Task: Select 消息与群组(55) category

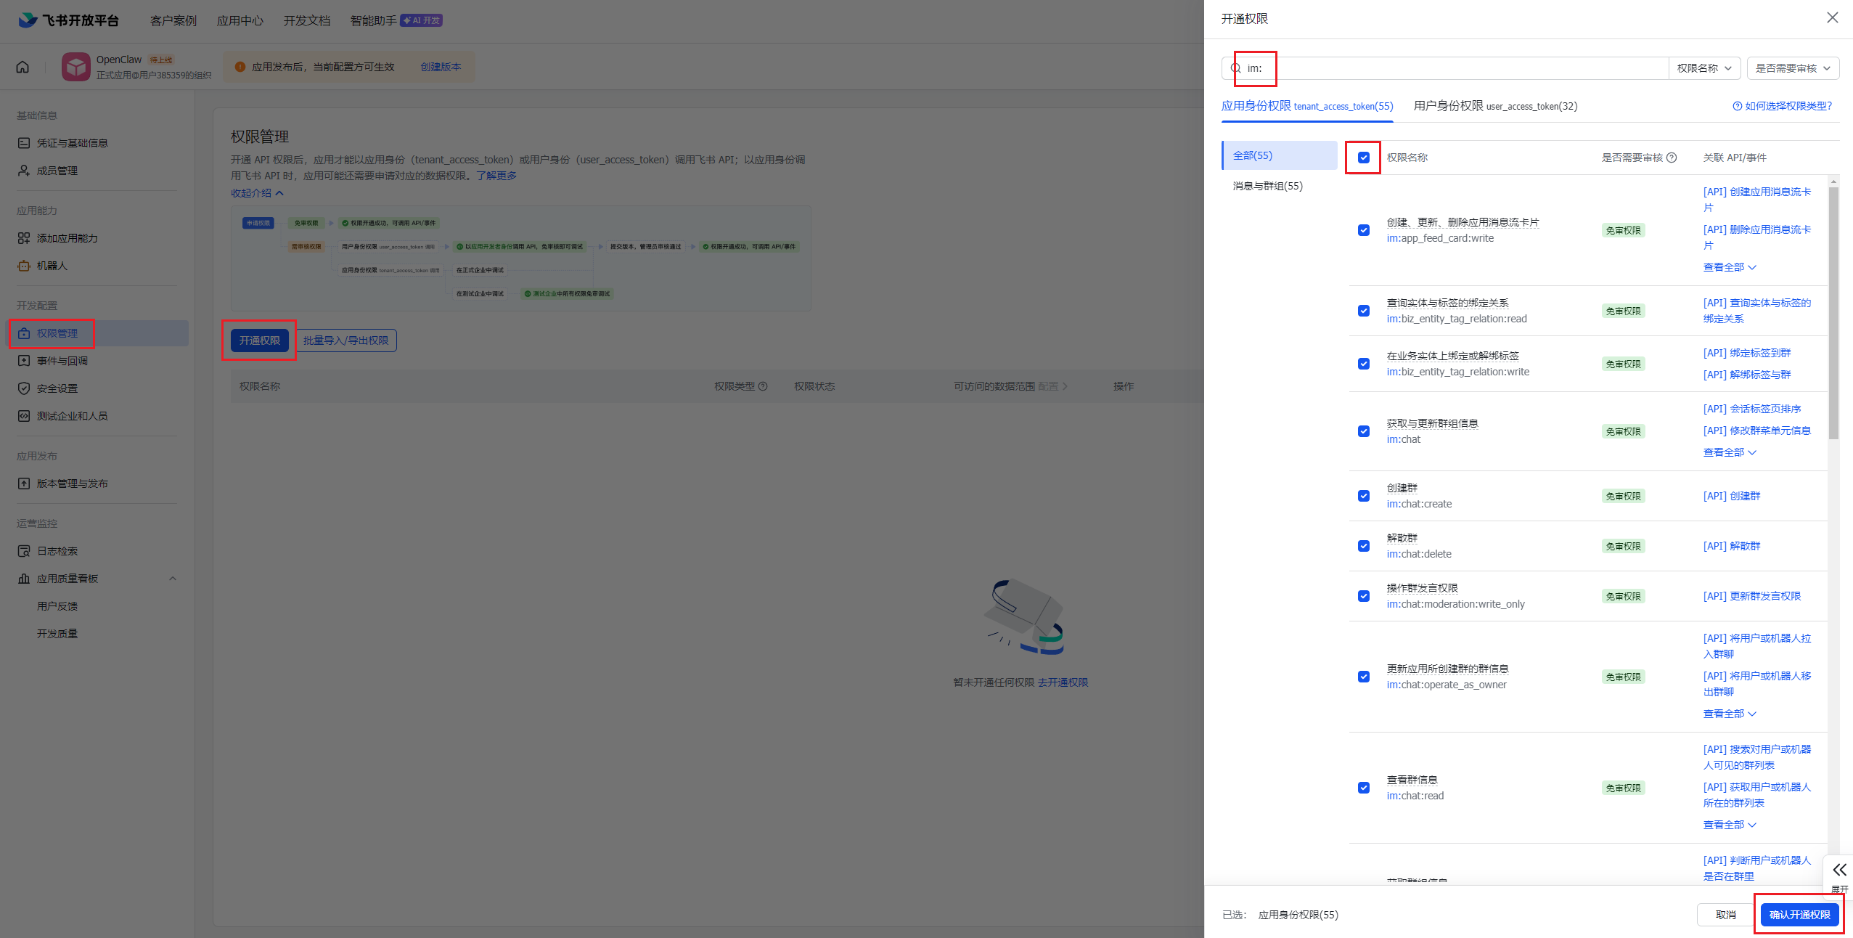Action: pyautogui.click(x=1267, y=186)
